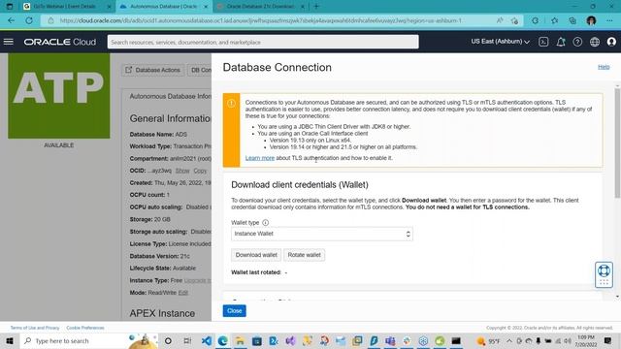This screenshot has height=349, width=621.
Task: Open a new browser tab
Action: [x=316, y=7]
